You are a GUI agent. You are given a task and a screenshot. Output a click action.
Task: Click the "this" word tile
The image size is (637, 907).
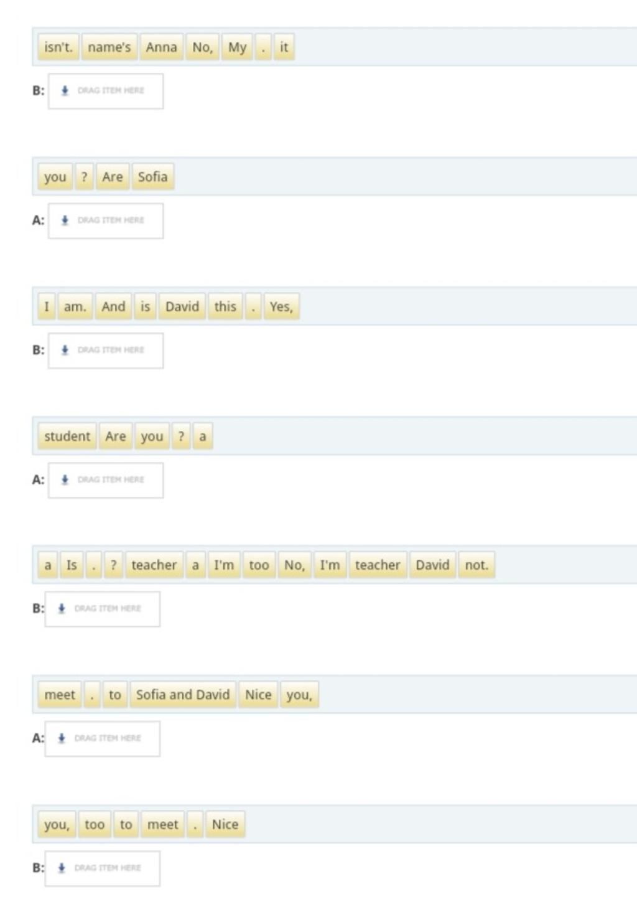click(x=225, y=306)
